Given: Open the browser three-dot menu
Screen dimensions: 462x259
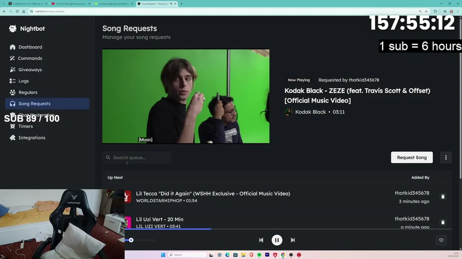Looking at the screenshot, I should [x=458, y=11].
